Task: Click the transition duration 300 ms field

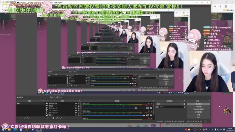Action: click(x=172, y=107)
